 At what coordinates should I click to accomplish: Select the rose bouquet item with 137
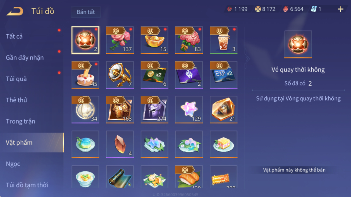tap(120, 40)
